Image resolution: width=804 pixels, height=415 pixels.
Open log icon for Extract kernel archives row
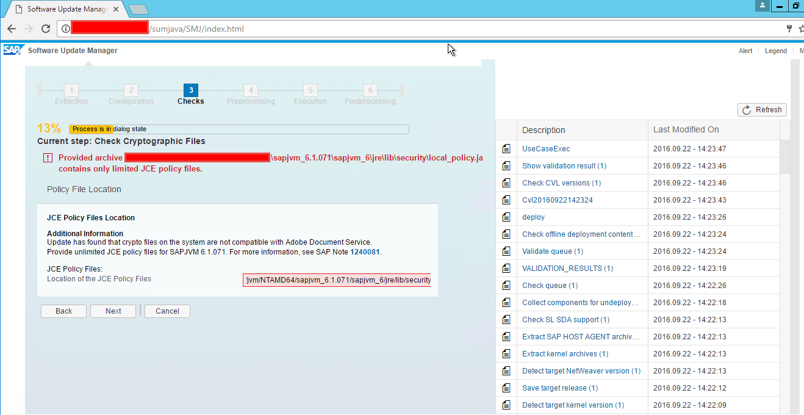pos(506,354)
